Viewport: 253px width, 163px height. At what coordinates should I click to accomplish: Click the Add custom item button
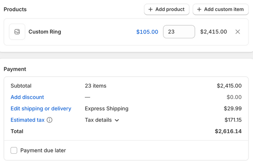point(221,9)
